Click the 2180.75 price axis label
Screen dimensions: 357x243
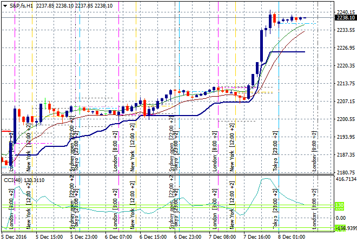(x=345, y=172)
